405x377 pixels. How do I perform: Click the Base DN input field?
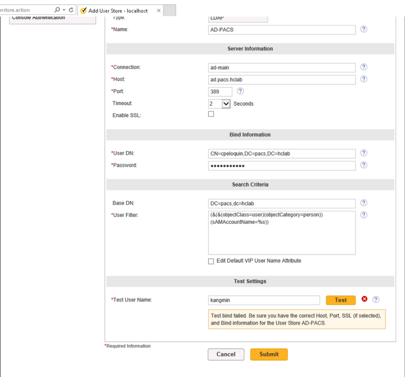point(282,204)
